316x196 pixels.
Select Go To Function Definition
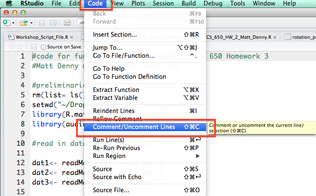point(145,77)
